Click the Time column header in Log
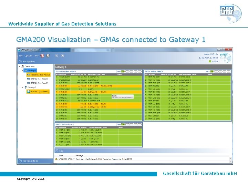This screenshot has width=248, height=186. 61,155
